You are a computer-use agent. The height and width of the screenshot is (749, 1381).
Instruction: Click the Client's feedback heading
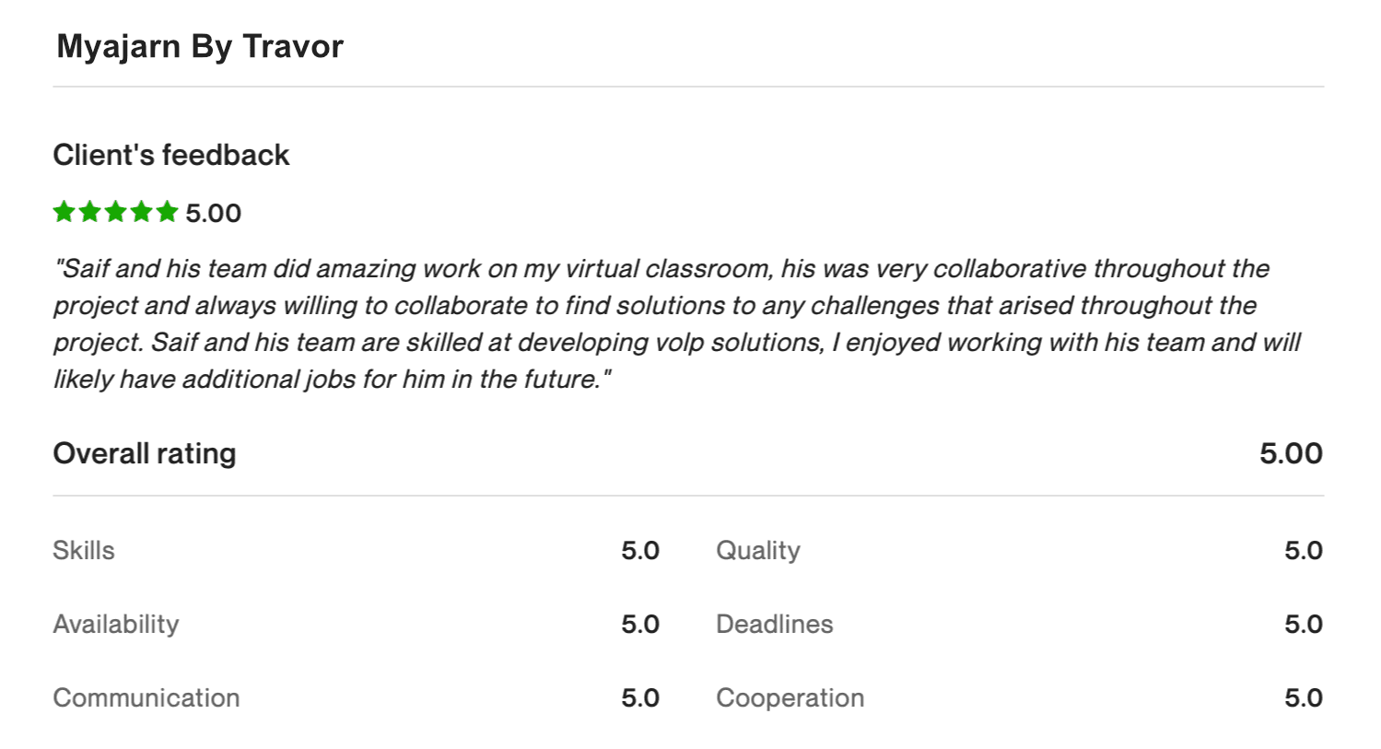[171, 155]
